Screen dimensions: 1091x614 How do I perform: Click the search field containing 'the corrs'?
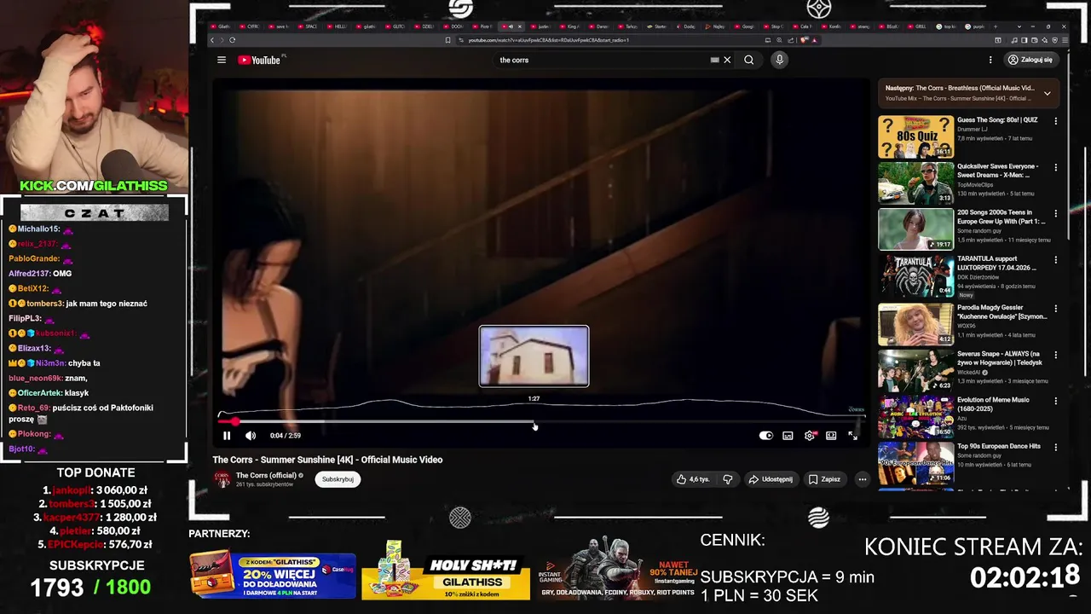tap(601, 60)
